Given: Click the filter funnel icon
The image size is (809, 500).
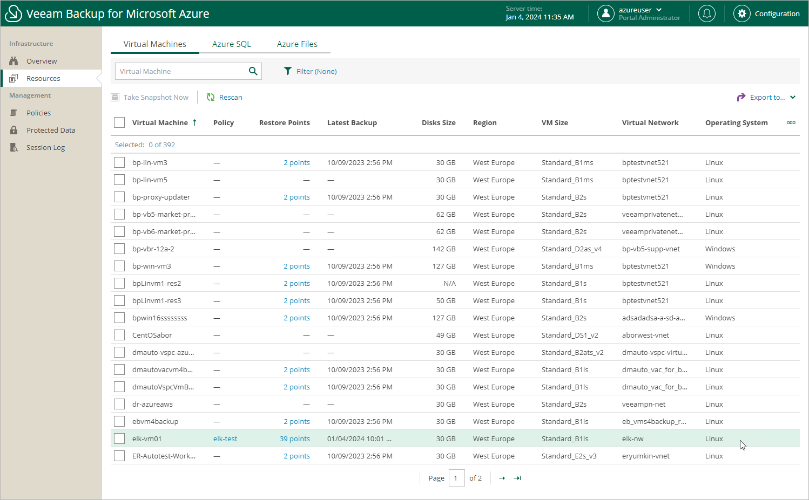Looking at the screenshot, I should pos(288,71).
